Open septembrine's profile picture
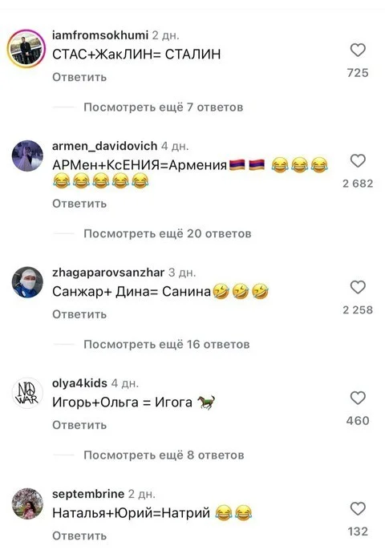The image size is (385, 550). point(27,503)
